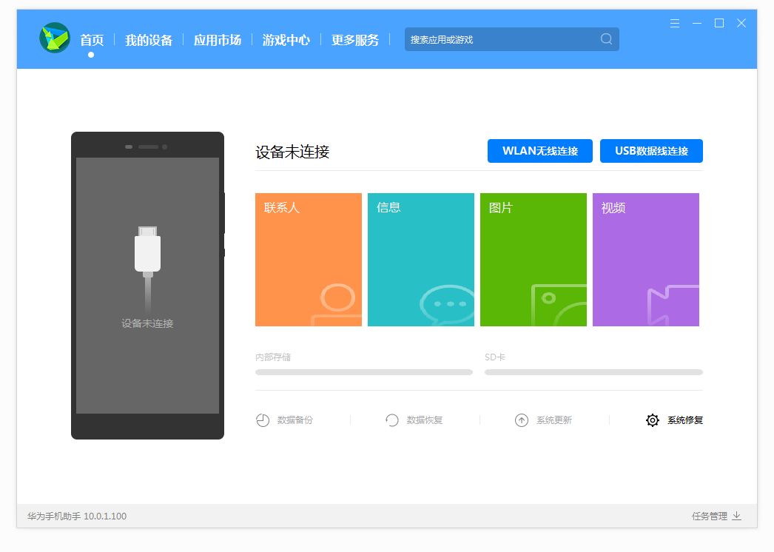Click the HiSuite logo in the header
The width and height of the screenshot is (774, 552).
[x=53, y=38]
